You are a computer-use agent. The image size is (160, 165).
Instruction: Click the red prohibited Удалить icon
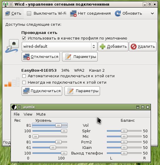click(x=134, y=47)
